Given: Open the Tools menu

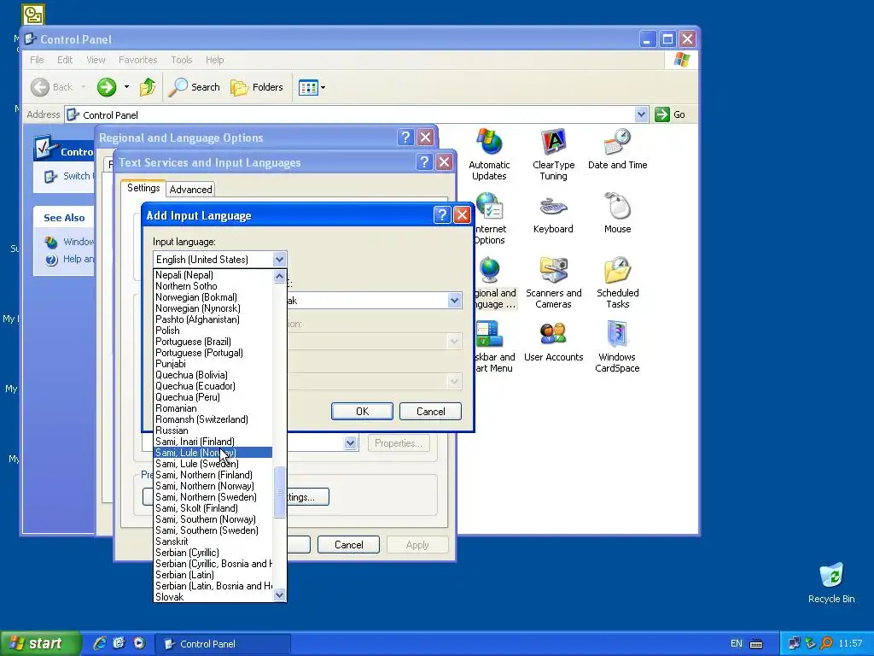Looking at the screenshot, I should [x=181, y=60].
